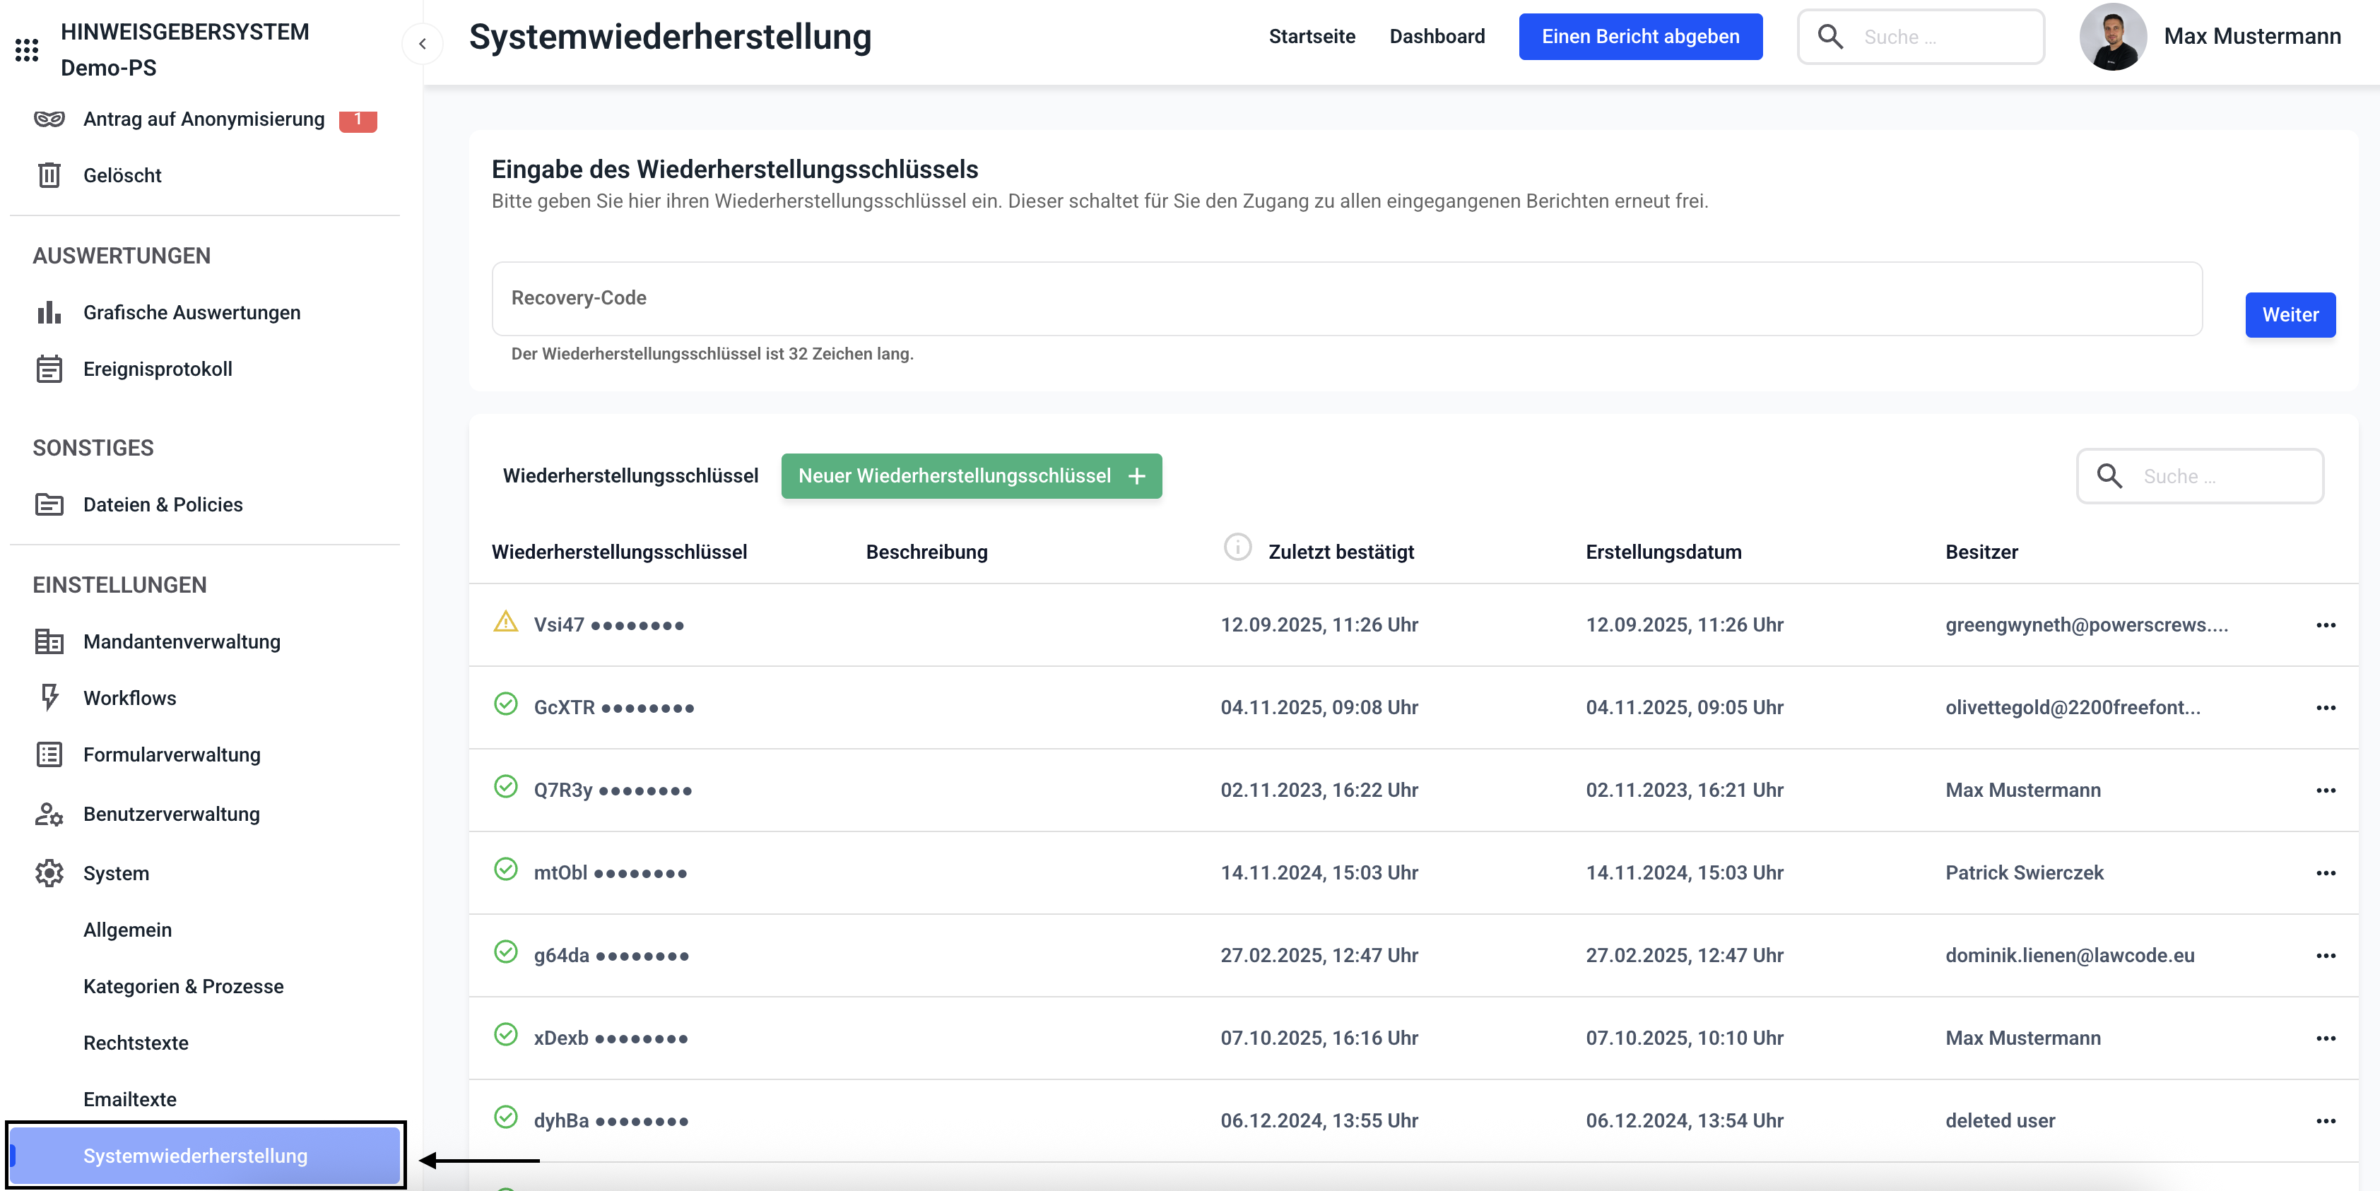Open the Dashboard navigation item

pos(1437,36)
